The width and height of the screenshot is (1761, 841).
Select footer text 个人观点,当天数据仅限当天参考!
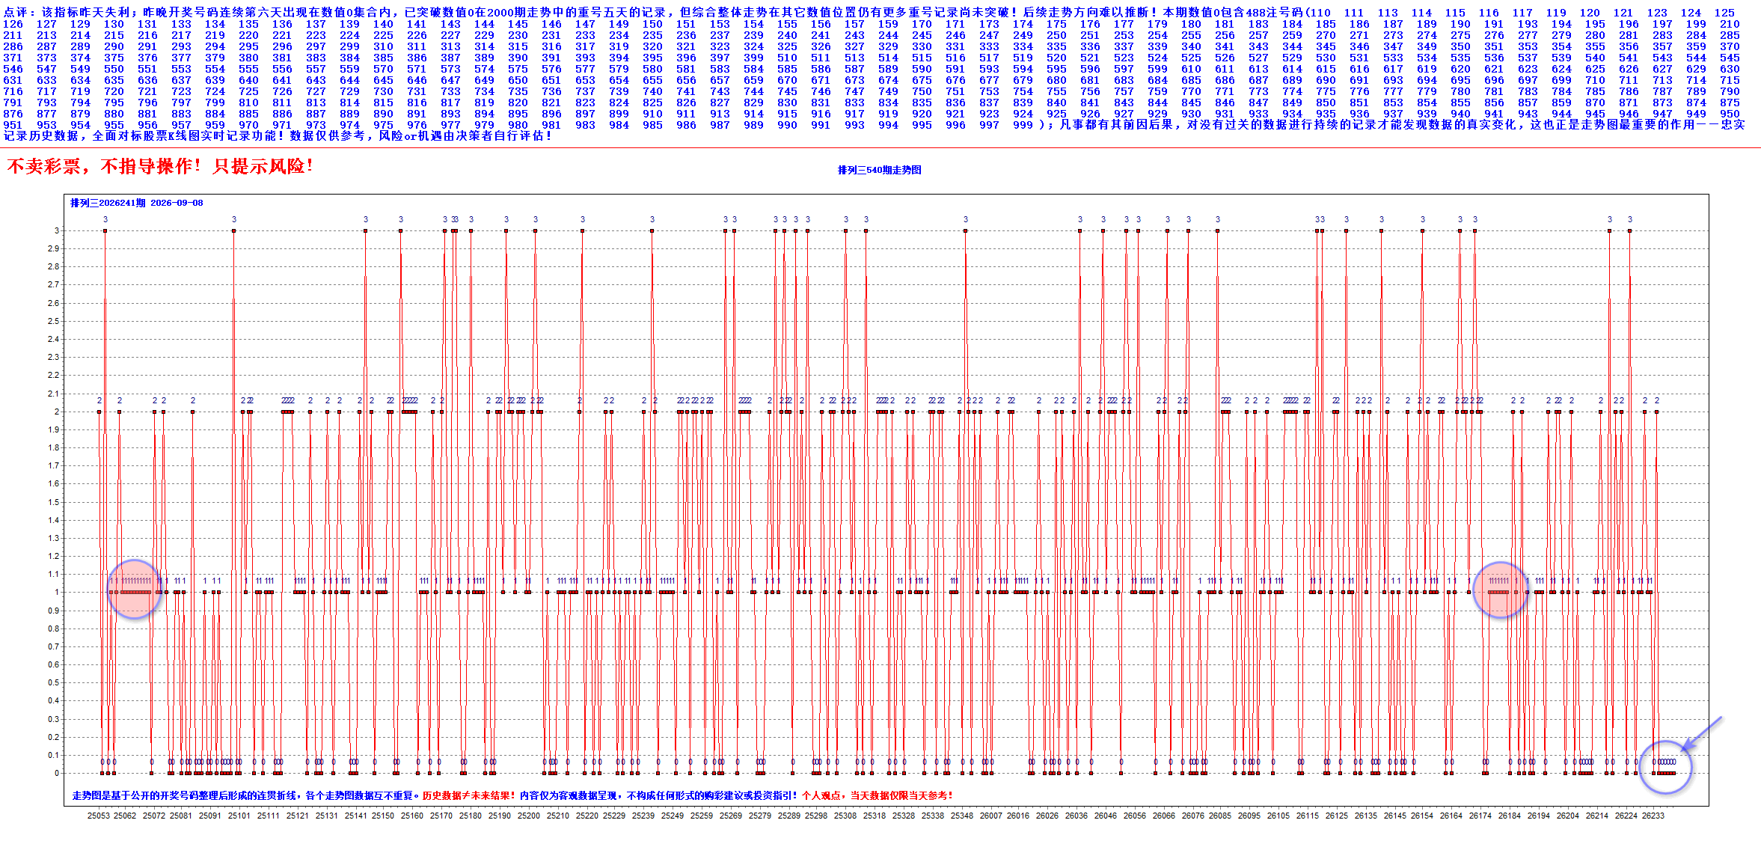pos(878,795)
